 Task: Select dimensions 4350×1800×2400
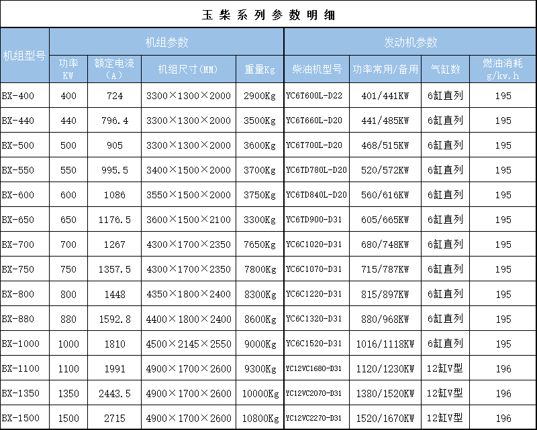[189, 294]
